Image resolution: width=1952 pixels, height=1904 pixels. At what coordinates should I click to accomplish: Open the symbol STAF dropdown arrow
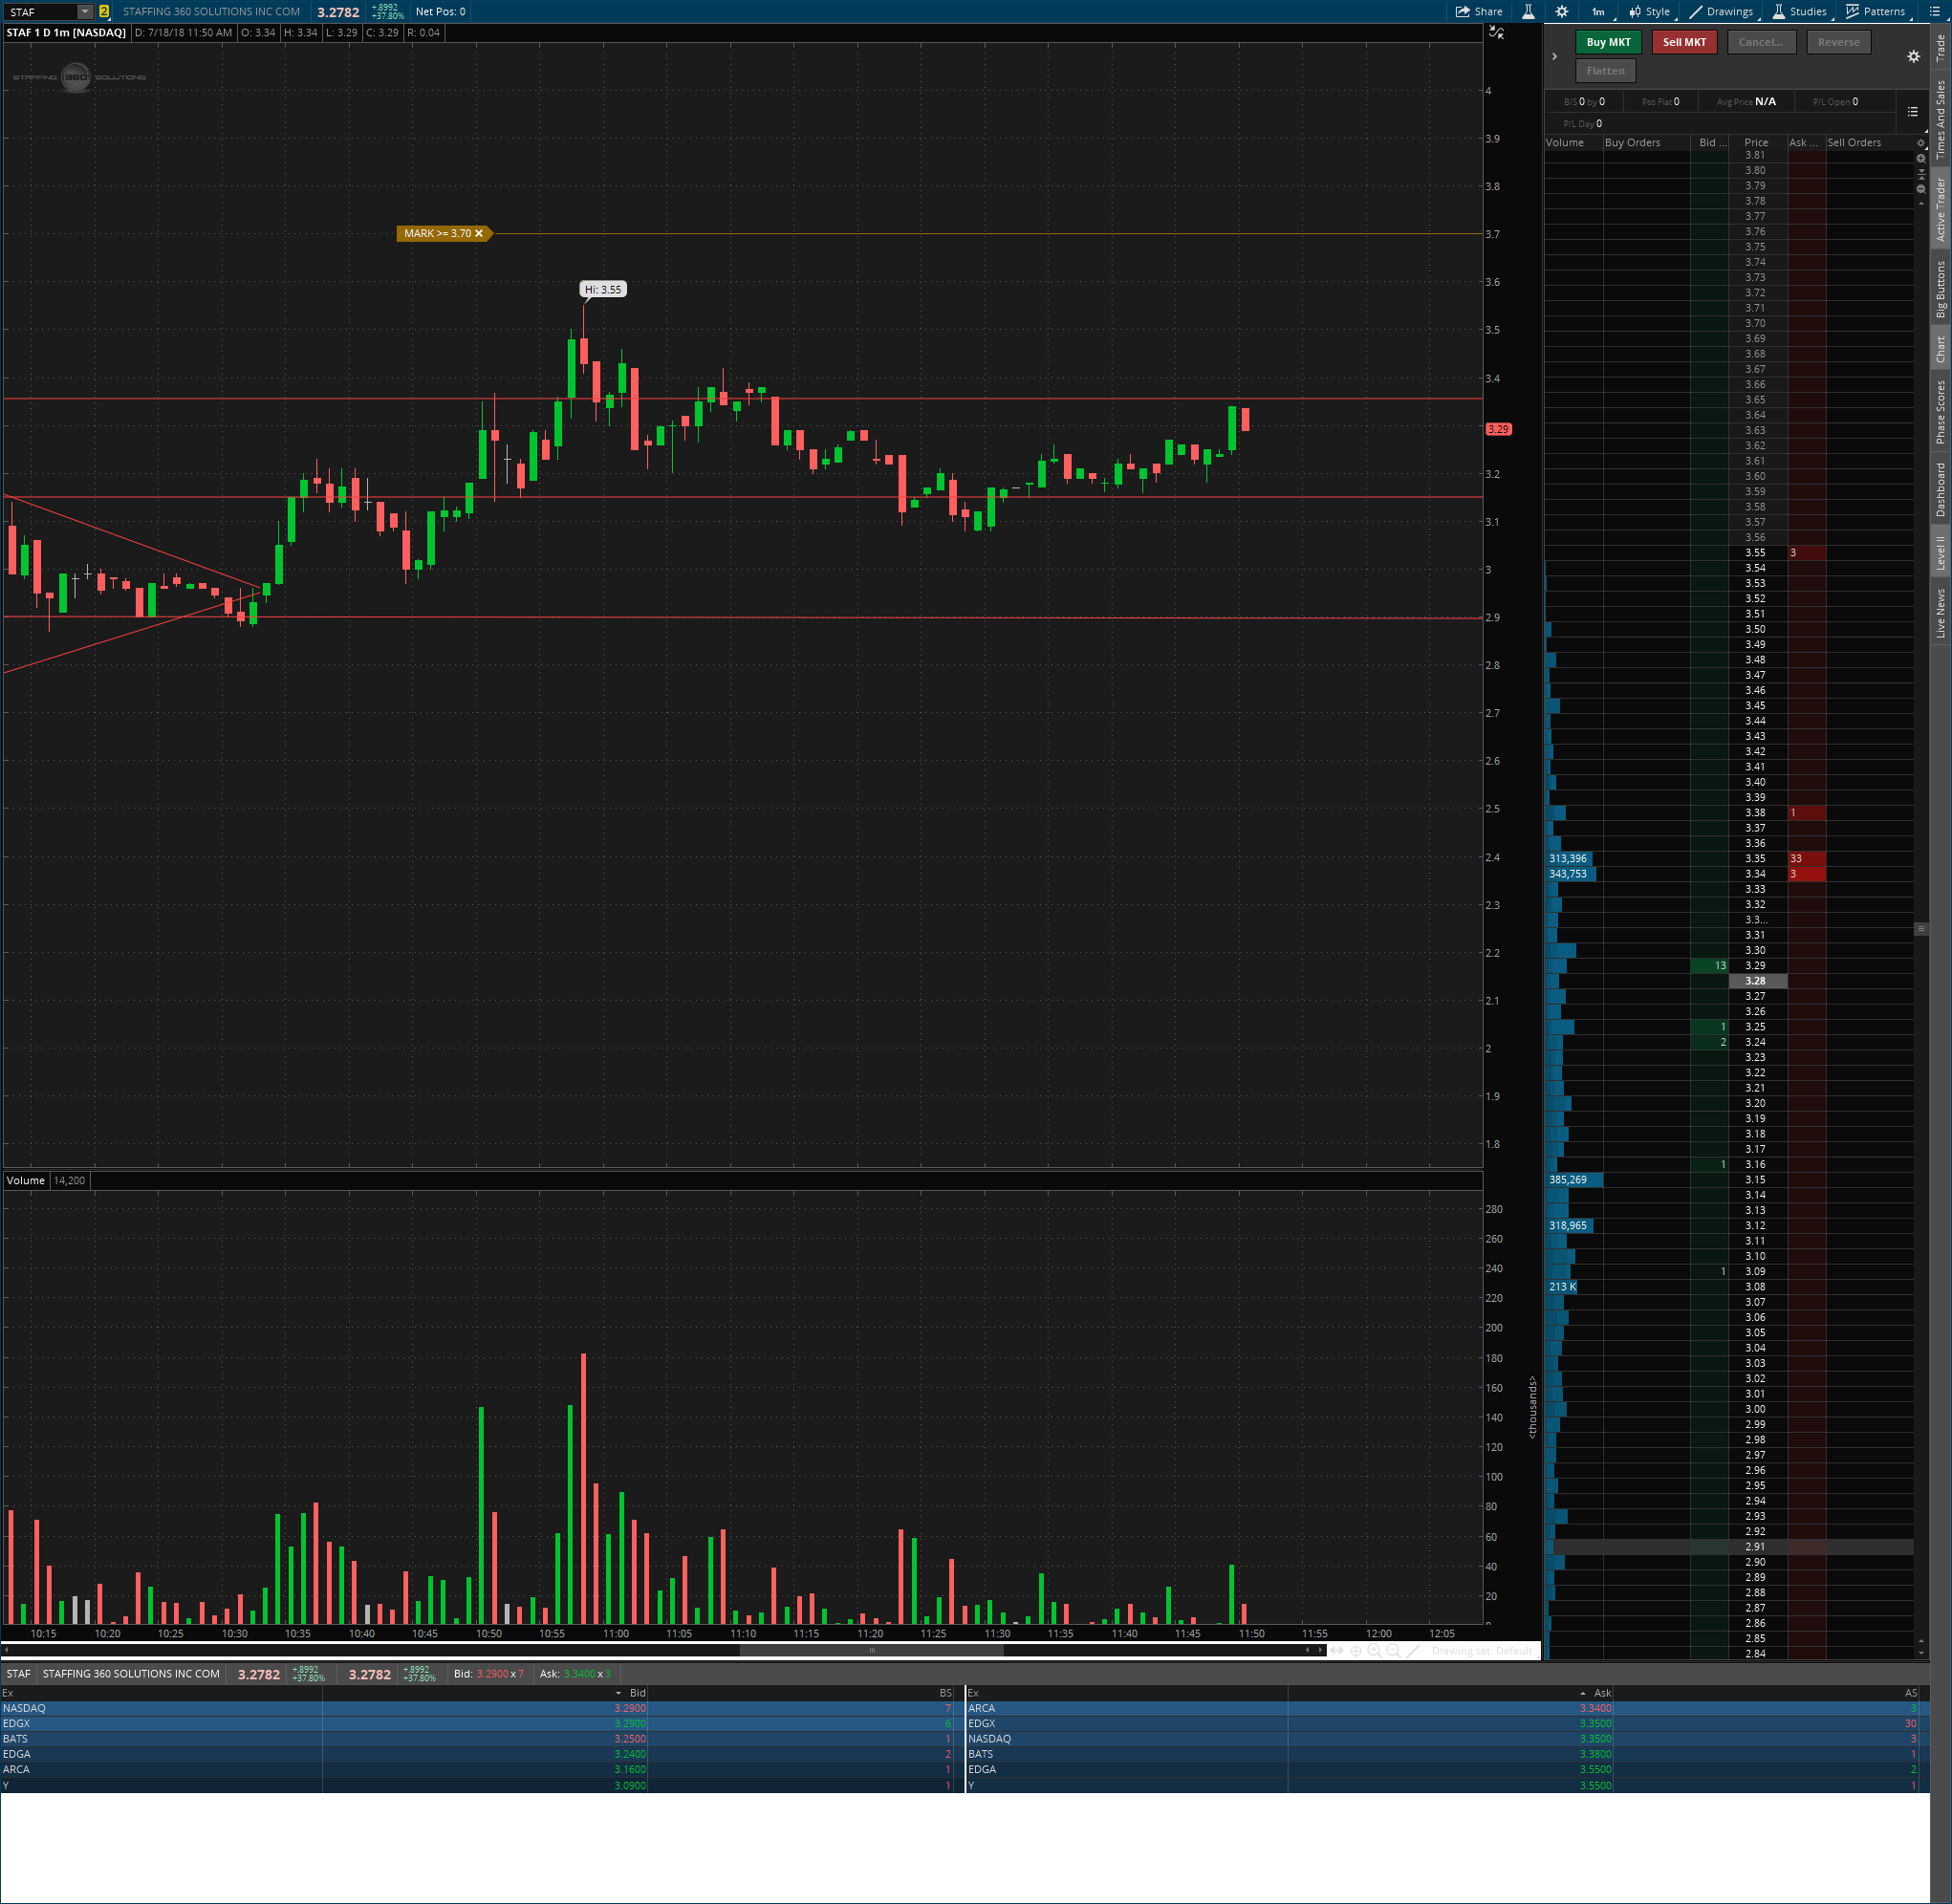[85, 12]
